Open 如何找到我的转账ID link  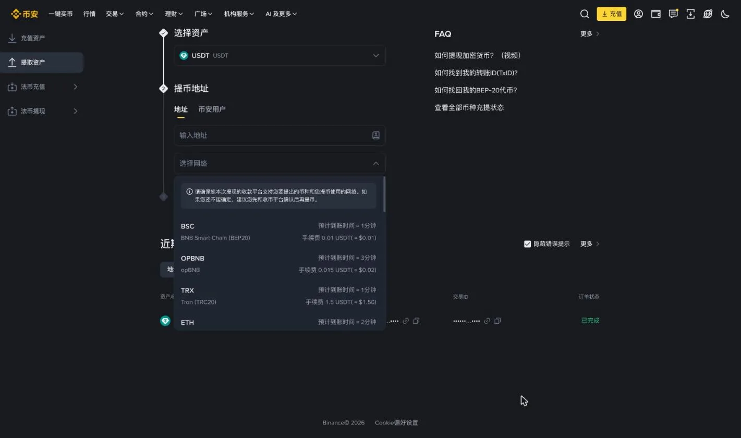pyautogui.click(x=476, y=72)
